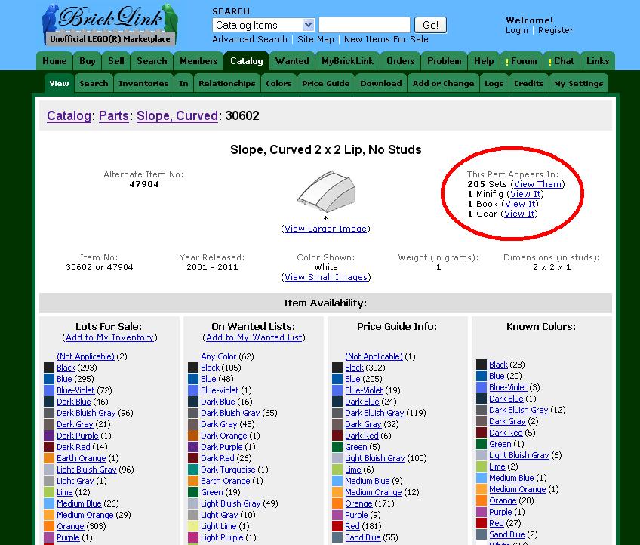Image resolution: width=640 pixels, height=545 pixels.
Task: Open the Members tab
Action: [x=198, y=61]
